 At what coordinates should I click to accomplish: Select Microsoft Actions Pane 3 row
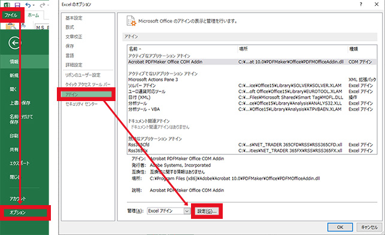tap(252, 80)
